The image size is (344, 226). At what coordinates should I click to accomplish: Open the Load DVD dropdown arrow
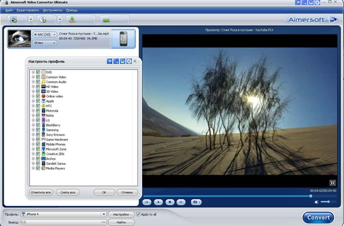click(60, 20)
